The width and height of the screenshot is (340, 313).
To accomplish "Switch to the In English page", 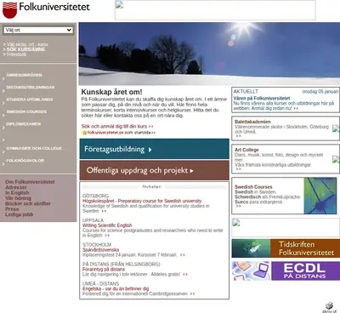I will [x=17, y=193].
